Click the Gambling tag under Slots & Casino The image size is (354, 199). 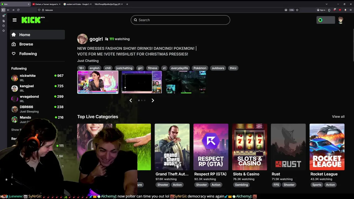(241, 185)
